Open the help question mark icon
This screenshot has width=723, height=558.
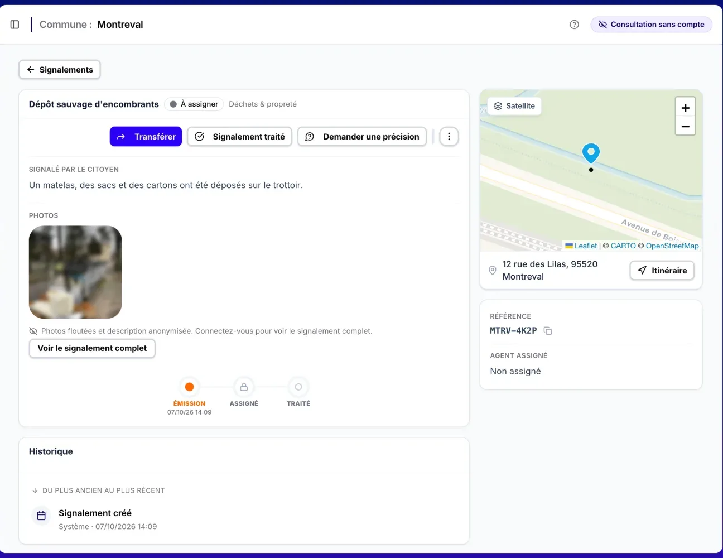pyautogui.click(x=574, y=25)
